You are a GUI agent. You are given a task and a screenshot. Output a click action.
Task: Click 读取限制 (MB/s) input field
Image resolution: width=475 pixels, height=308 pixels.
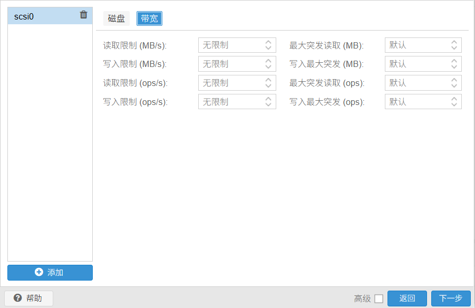[230, 45]
